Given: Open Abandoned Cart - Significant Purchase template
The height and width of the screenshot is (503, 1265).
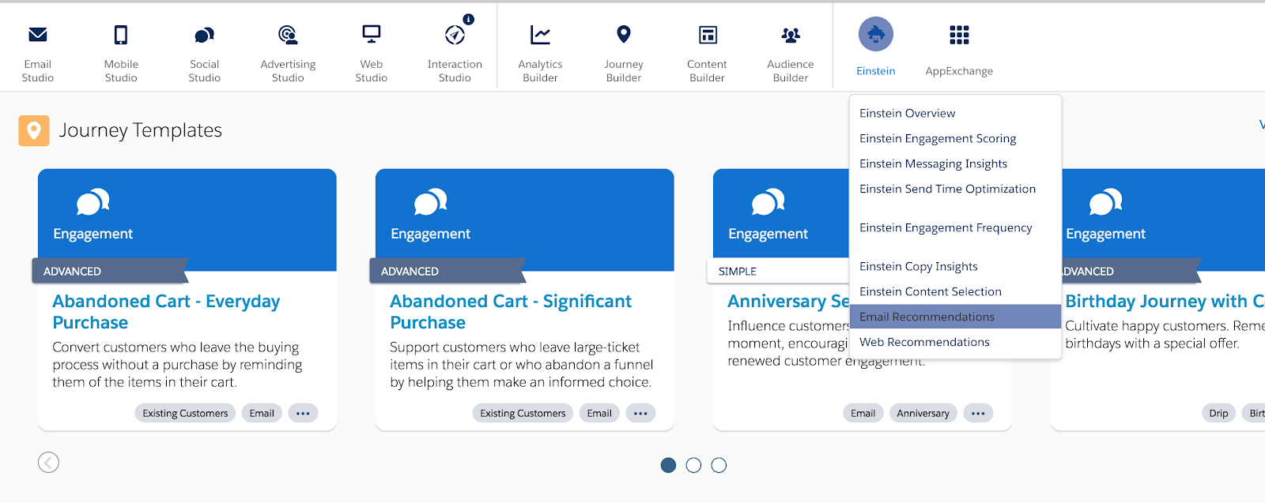Looking at the screenshot, I should tap(511, 312).
